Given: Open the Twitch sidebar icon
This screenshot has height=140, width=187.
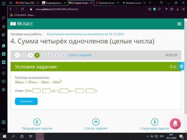Looking at the screenshot, I should tap(4, 35).
